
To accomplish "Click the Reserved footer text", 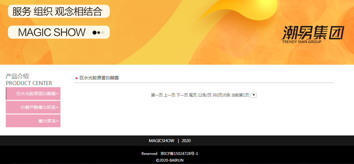I will [149, 154].
